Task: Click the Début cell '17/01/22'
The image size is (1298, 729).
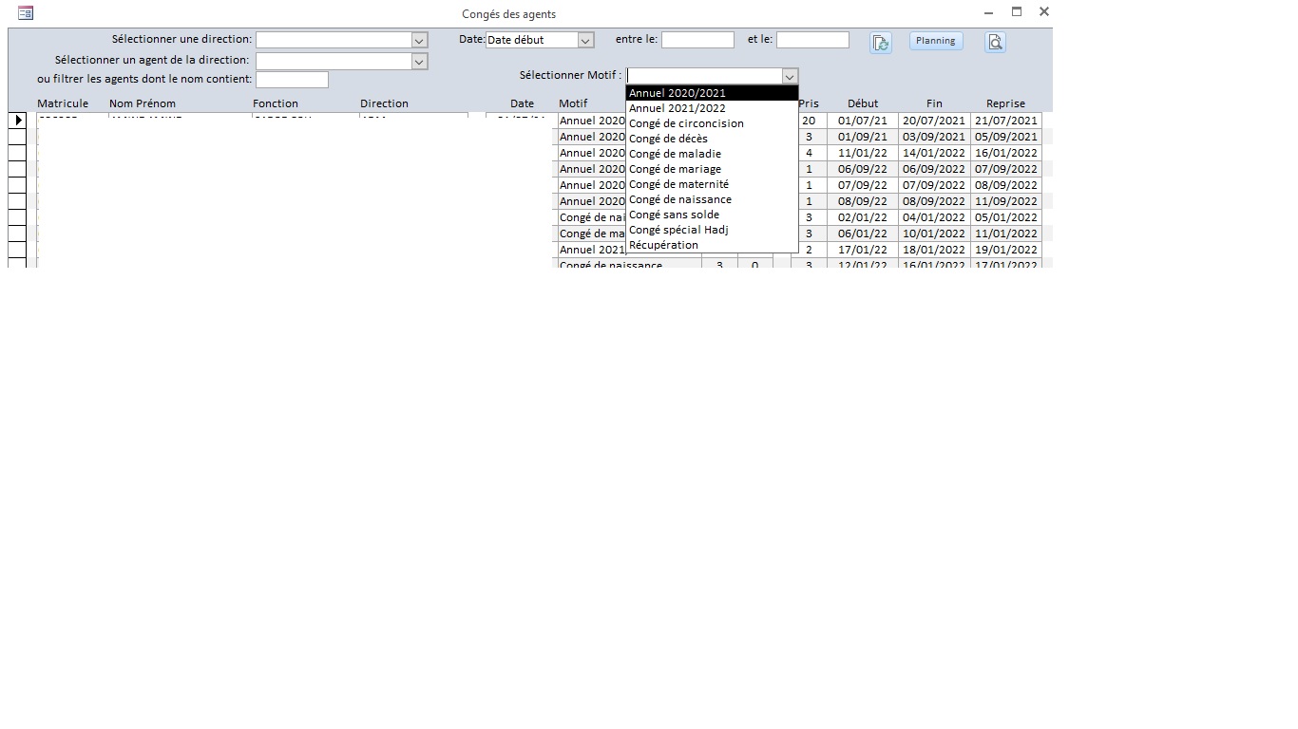Action: click(x=863, y=250)
